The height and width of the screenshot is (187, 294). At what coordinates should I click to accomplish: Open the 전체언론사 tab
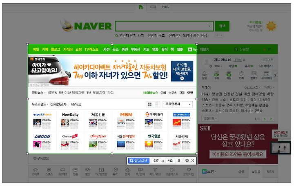pos(58,105)
